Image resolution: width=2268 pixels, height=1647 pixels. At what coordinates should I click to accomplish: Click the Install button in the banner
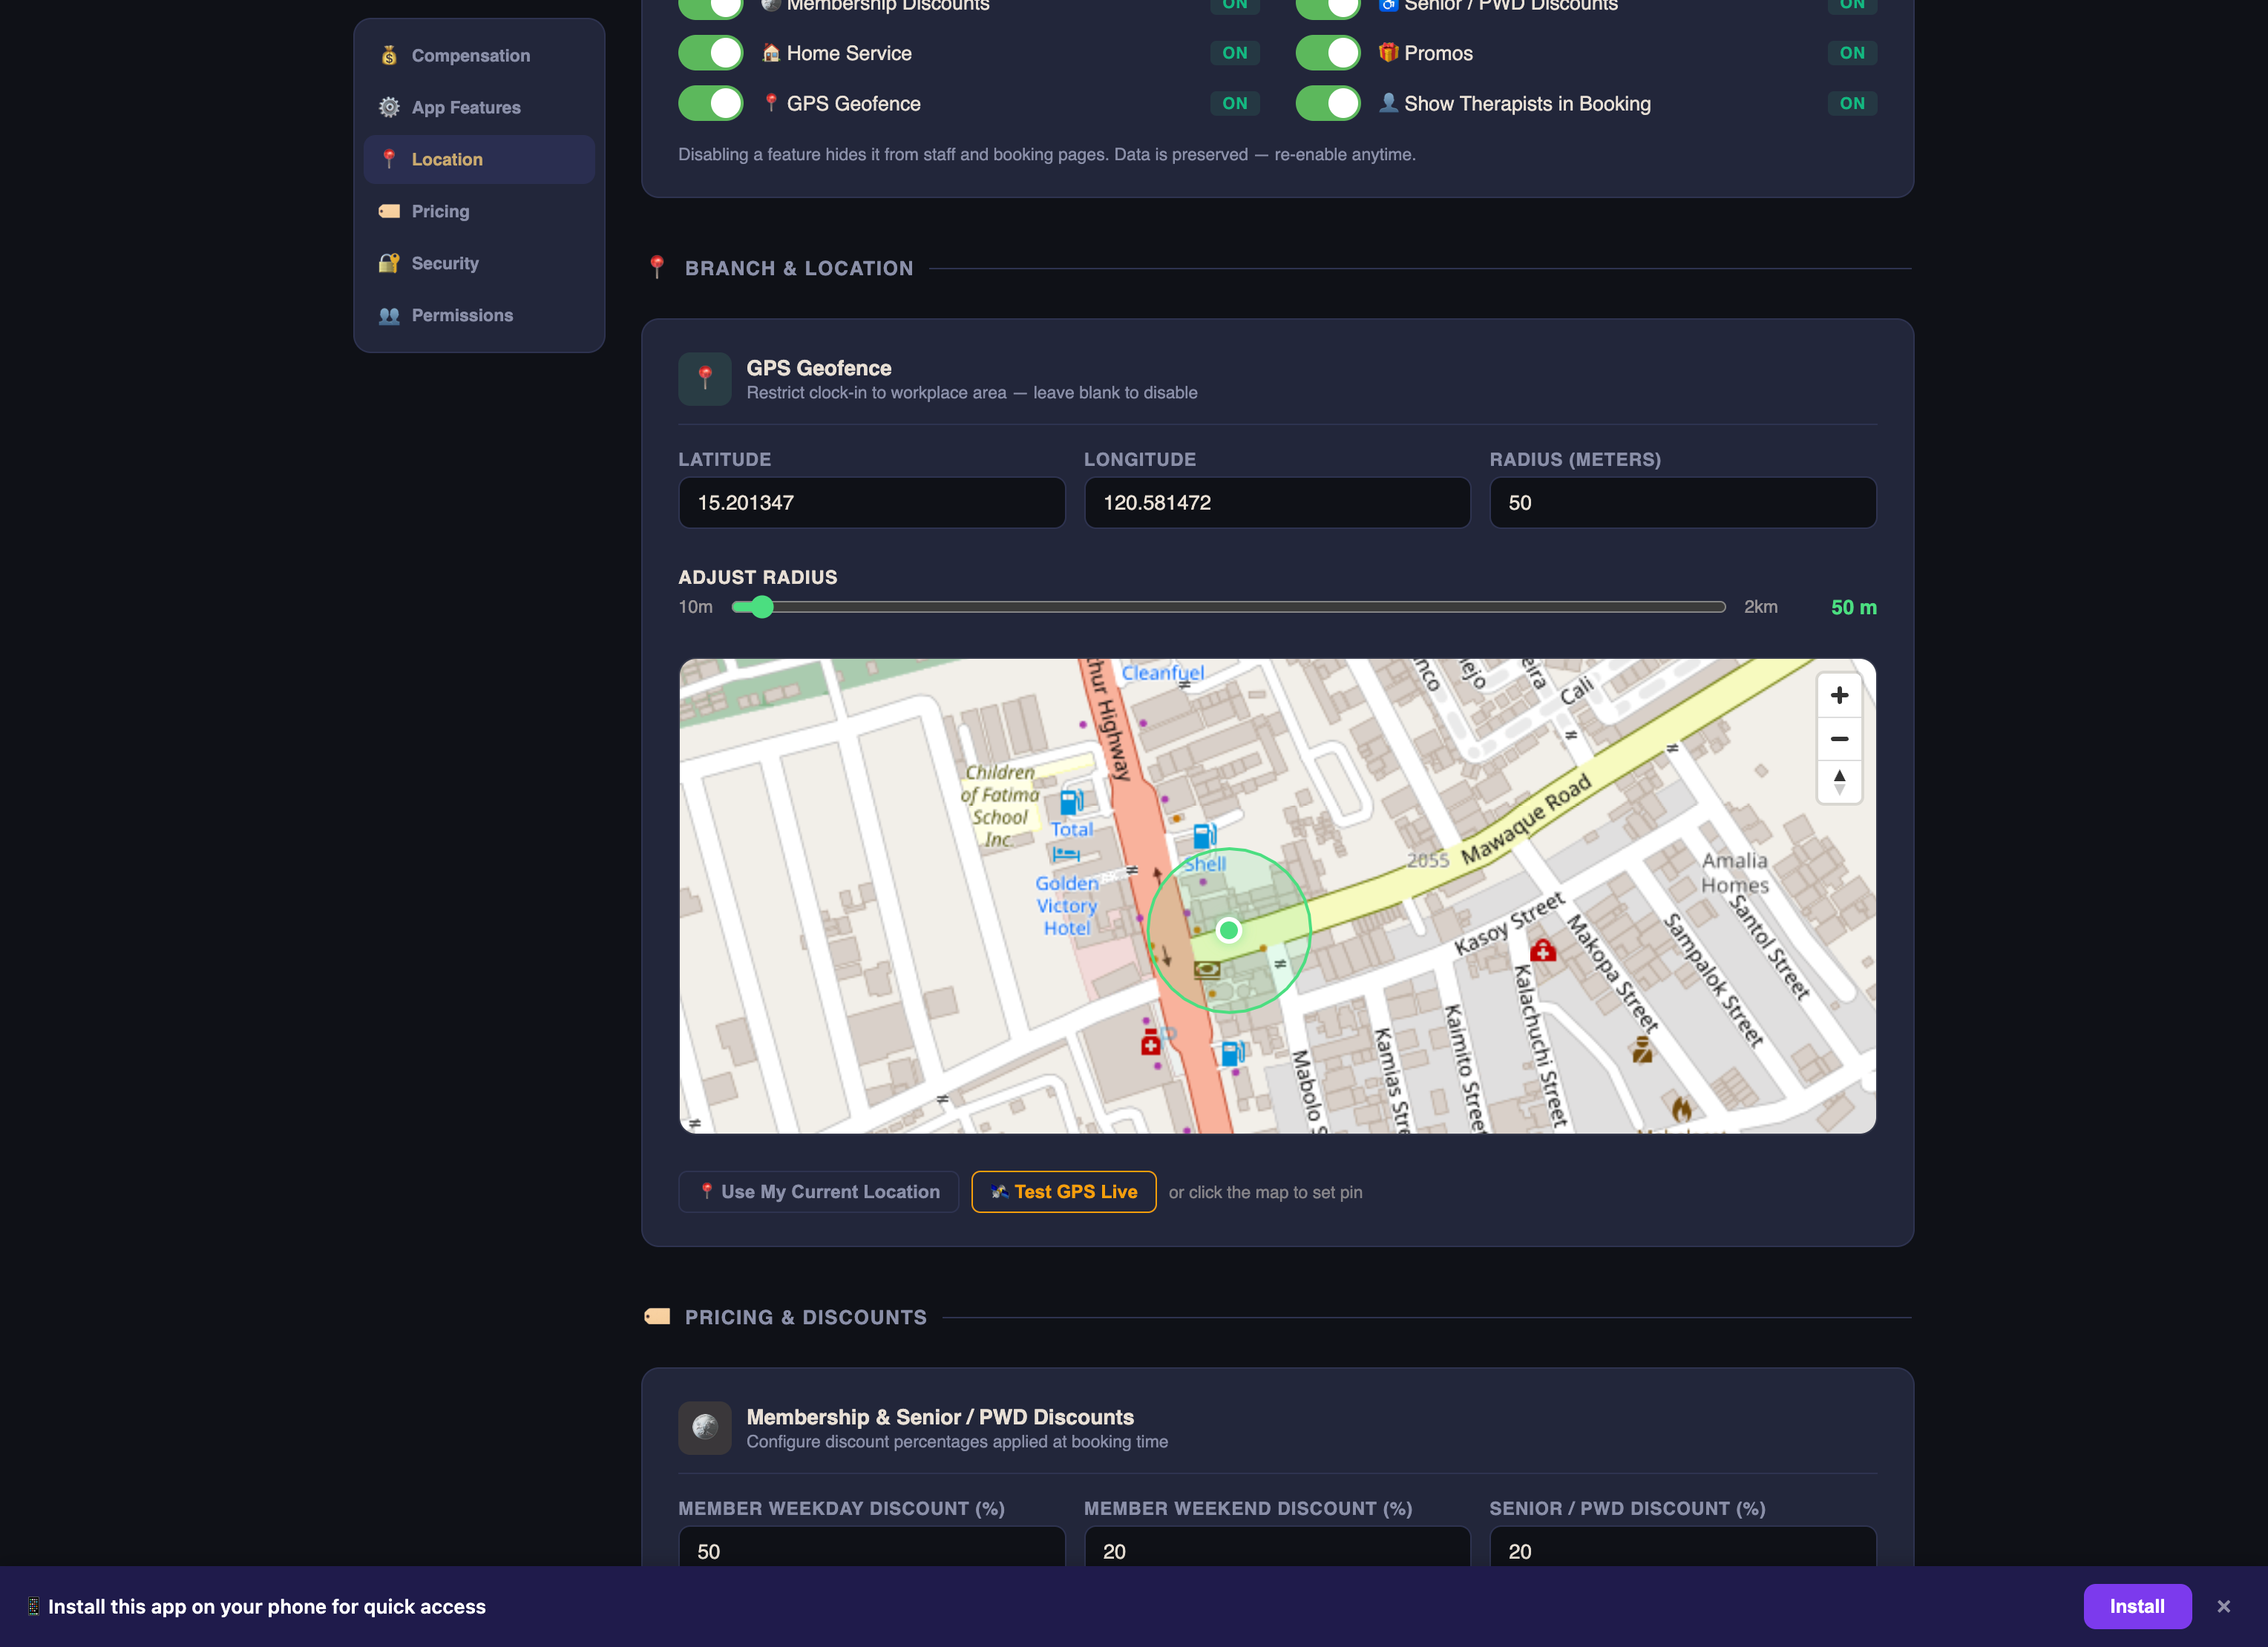pyautogui.click(x=2137, y=1607)
